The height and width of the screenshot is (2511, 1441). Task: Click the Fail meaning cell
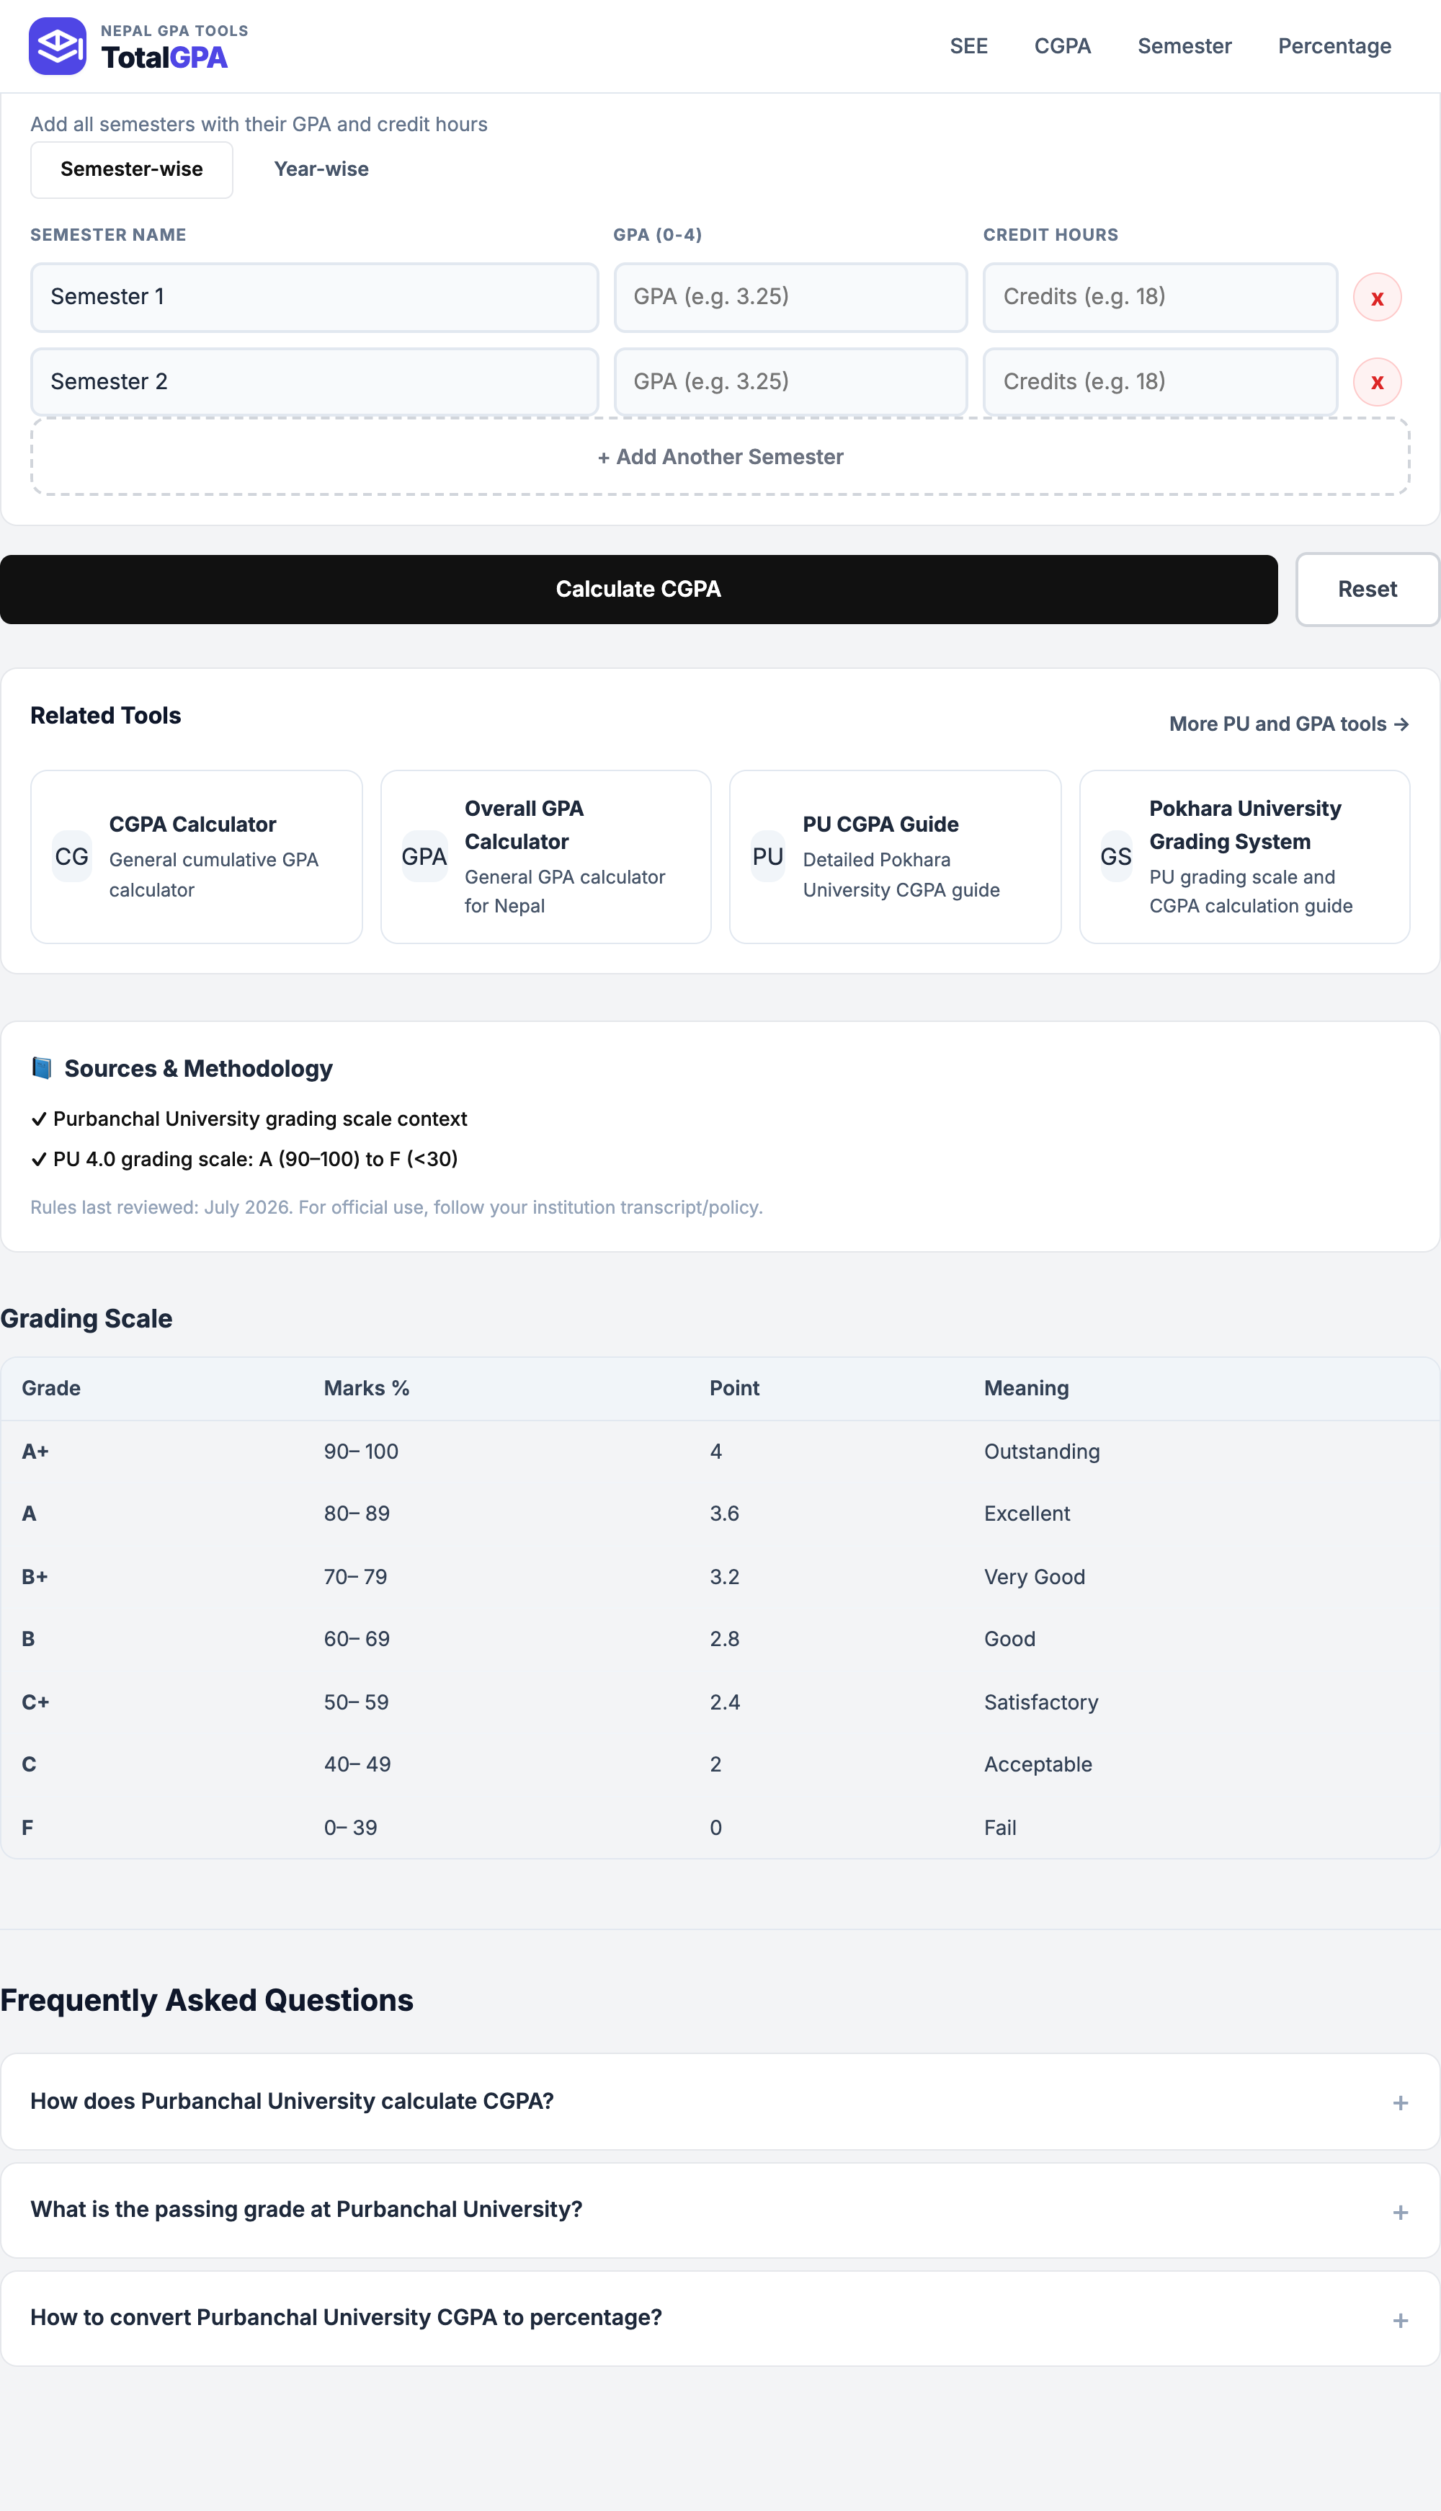tap(999, 1827)
